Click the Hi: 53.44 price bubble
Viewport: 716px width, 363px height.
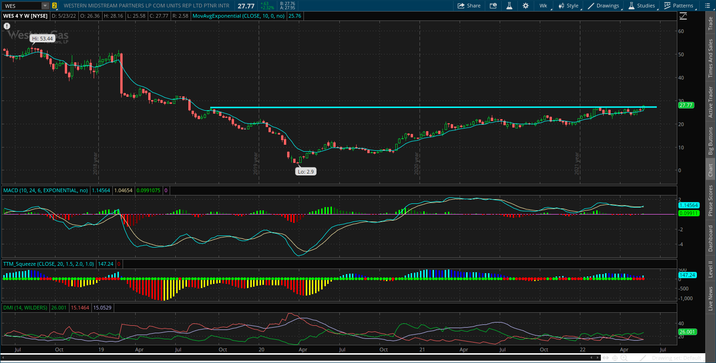(43, 38)
